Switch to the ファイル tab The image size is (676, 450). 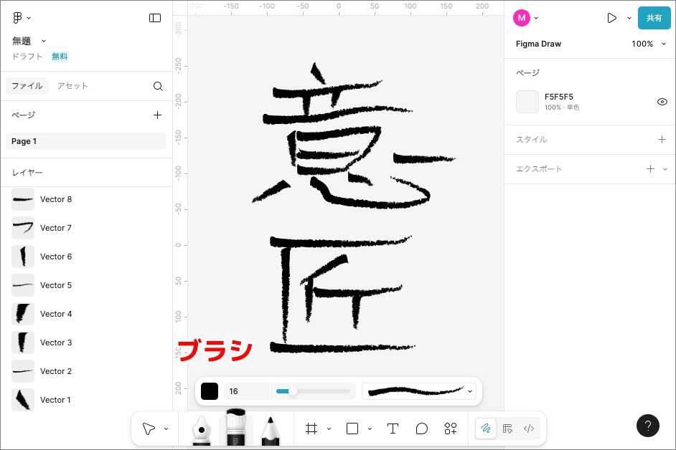coord(27,86)
